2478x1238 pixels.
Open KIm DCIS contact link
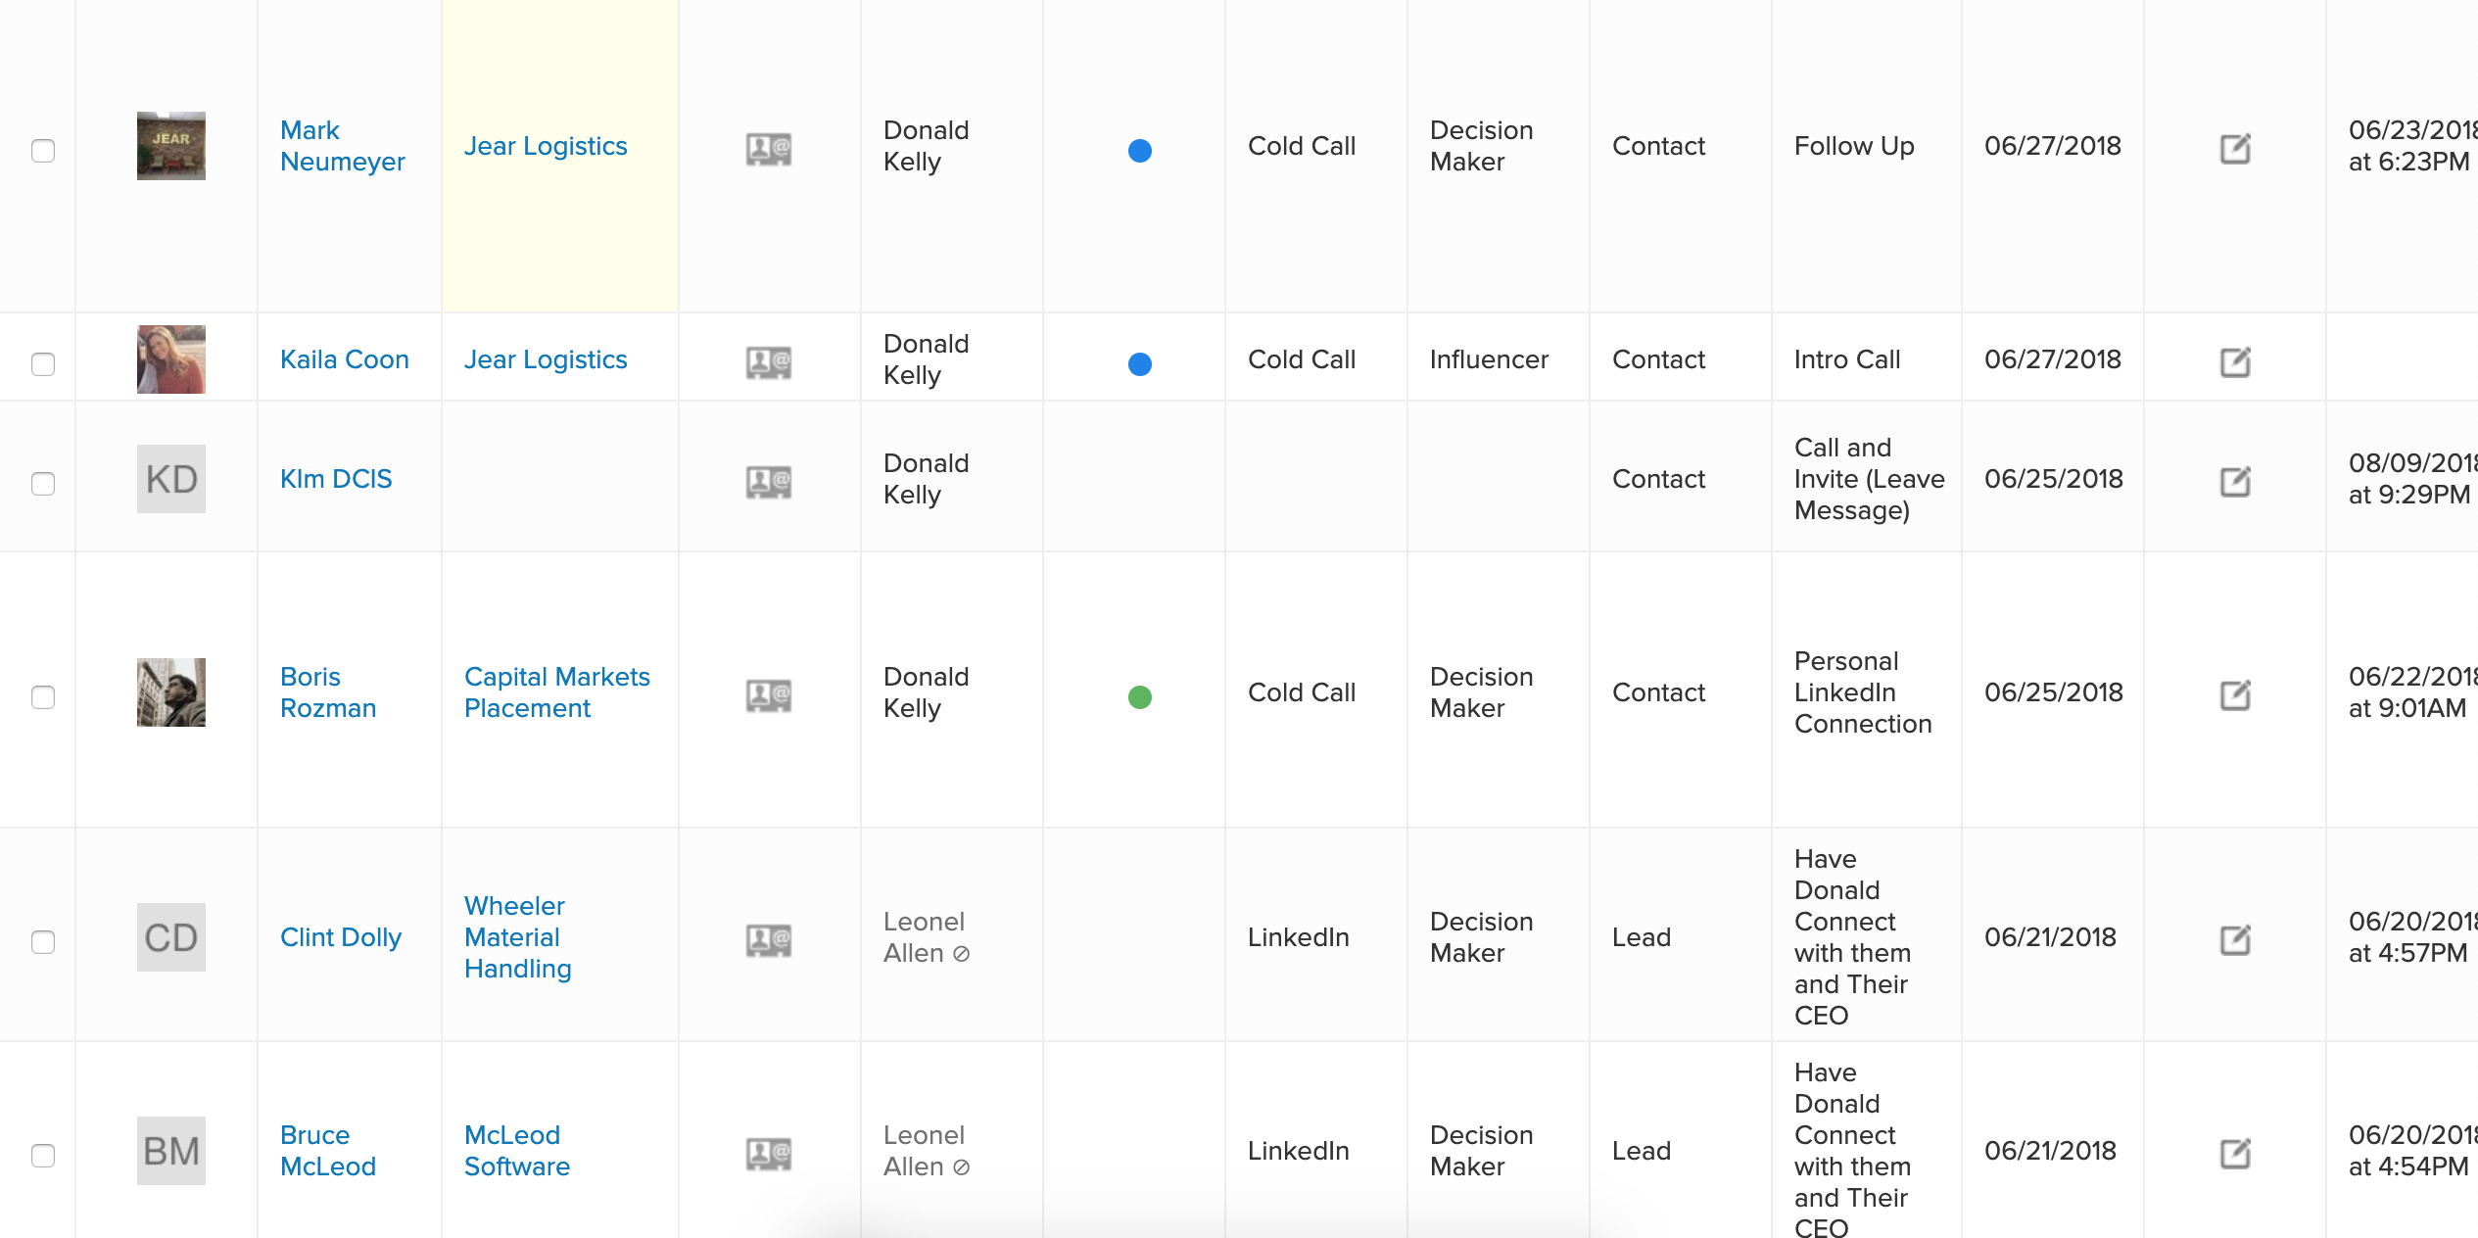pos(336,479)
